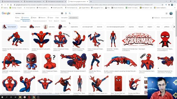177x99 pixels.
Task: Select the карандаш suggestion chip
Action: pyautogui.click(x=23, y=27)
